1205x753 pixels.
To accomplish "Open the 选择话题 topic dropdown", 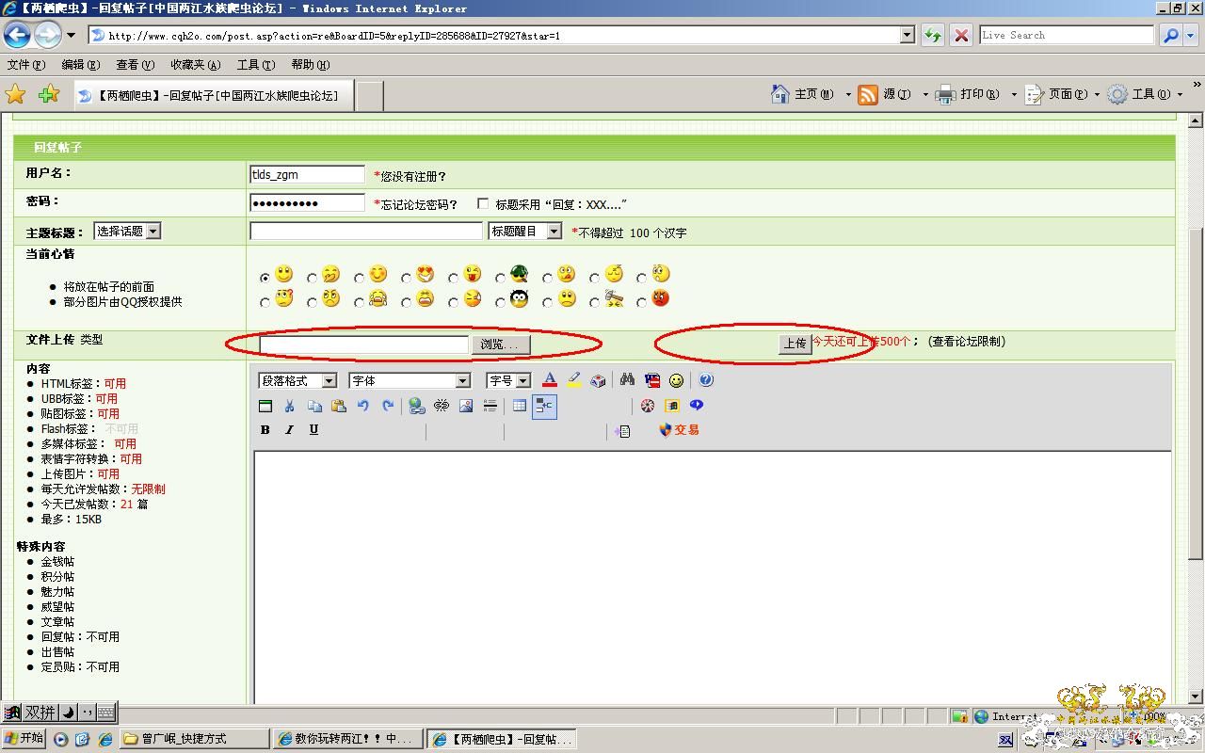I will click(x=127, y=231).
